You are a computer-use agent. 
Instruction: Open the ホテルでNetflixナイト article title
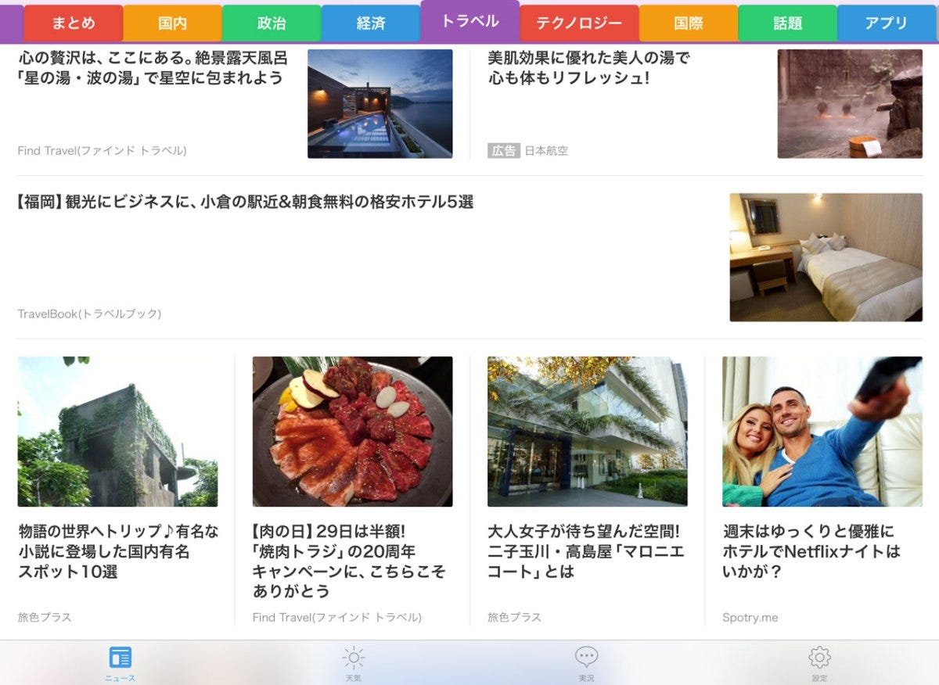(x=811, y=551)
